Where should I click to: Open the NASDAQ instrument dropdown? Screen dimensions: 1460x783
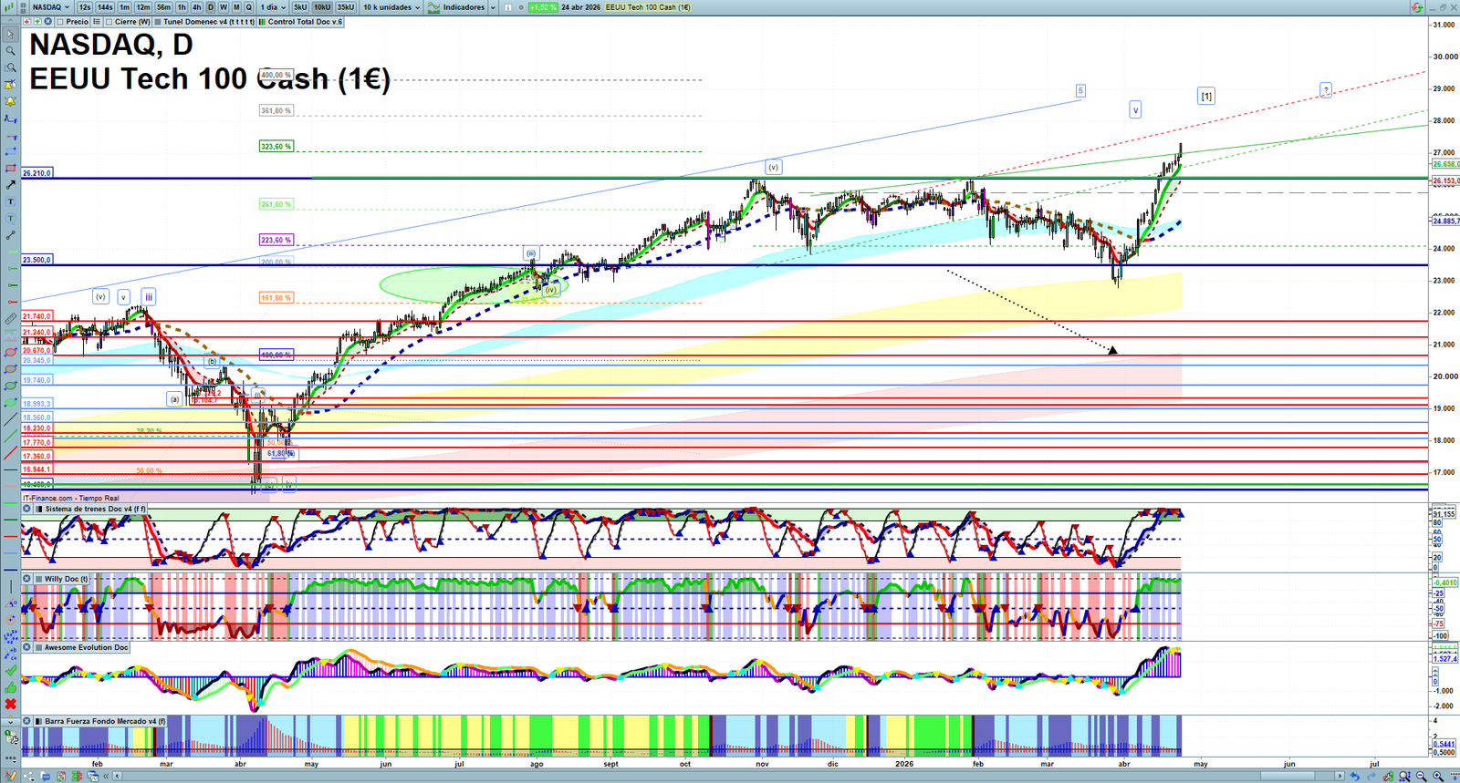tap(51, 7)
